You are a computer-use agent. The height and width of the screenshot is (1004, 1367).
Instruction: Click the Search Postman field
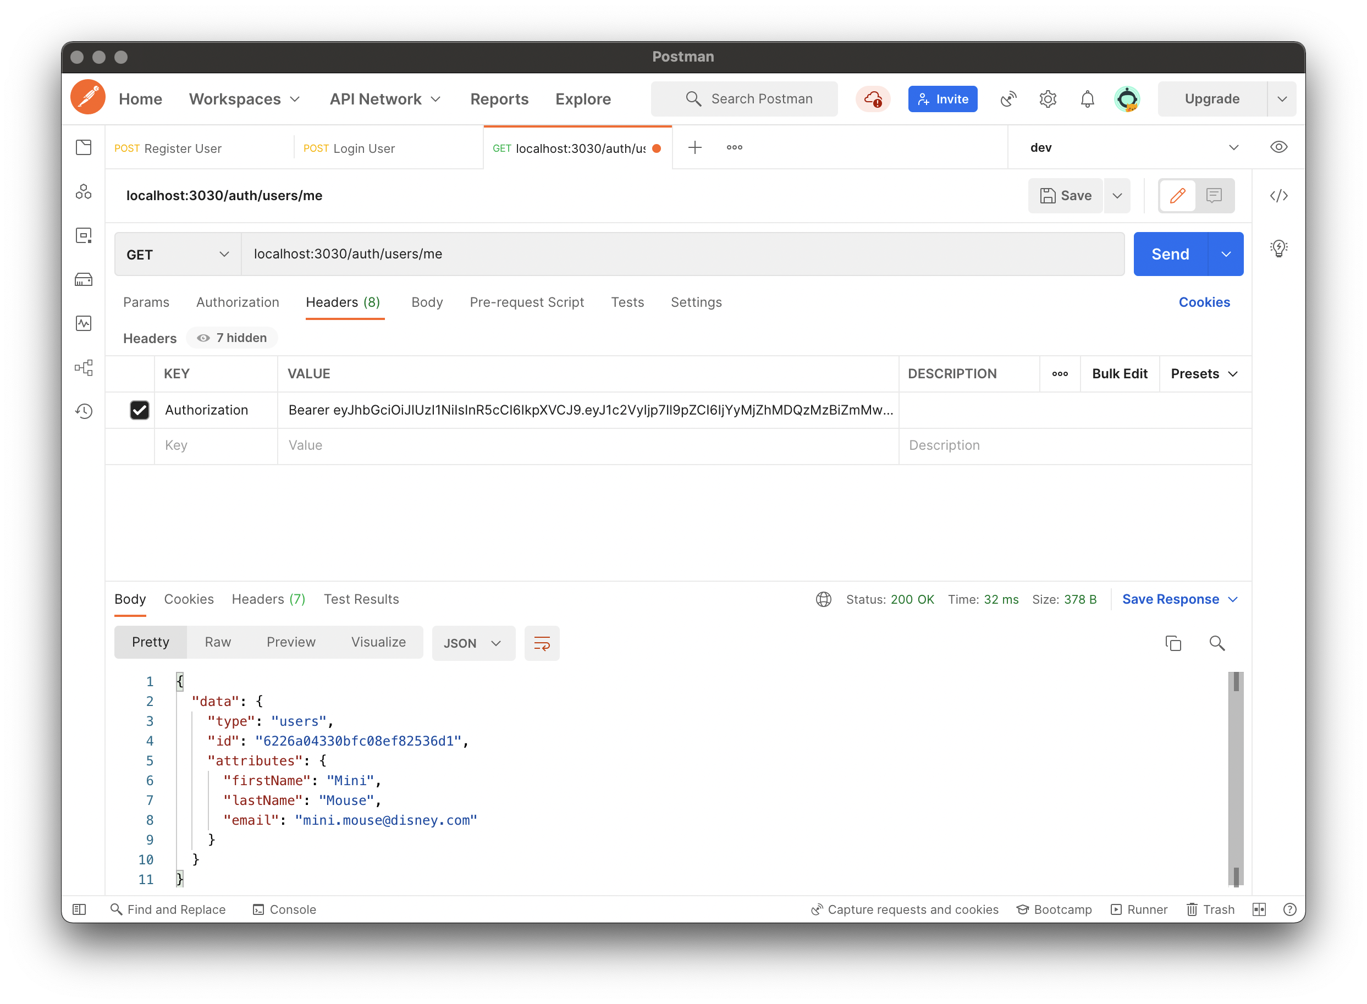[x=744, y=98]
